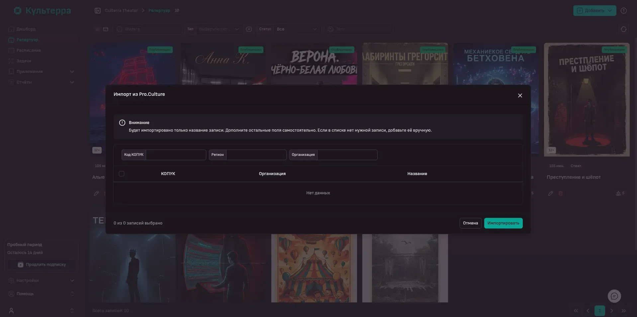Edit the Преступление и шёпот entry with the pencil icon
Screen dimensions: 637x317
[x=551, y=193]
